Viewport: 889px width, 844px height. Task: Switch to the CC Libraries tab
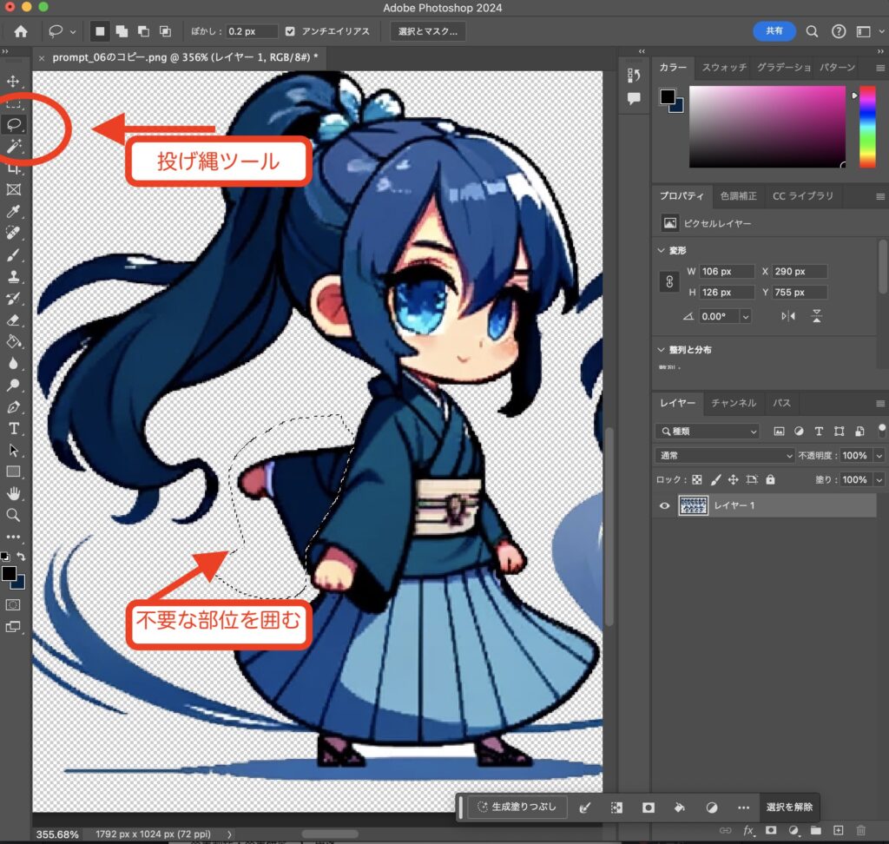pyautogui.click(x=803, y=196)
